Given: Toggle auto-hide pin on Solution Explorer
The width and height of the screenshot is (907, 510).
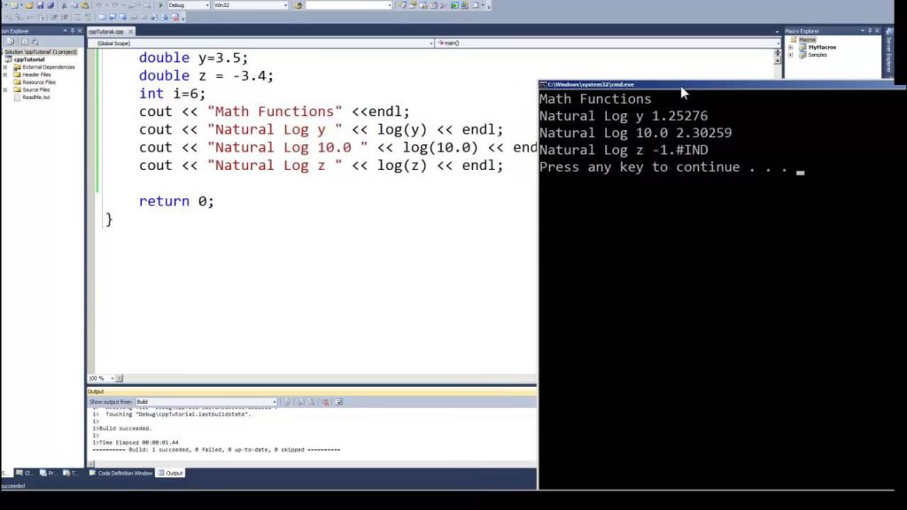Looking at the screenshot, I should coord(73,31).
